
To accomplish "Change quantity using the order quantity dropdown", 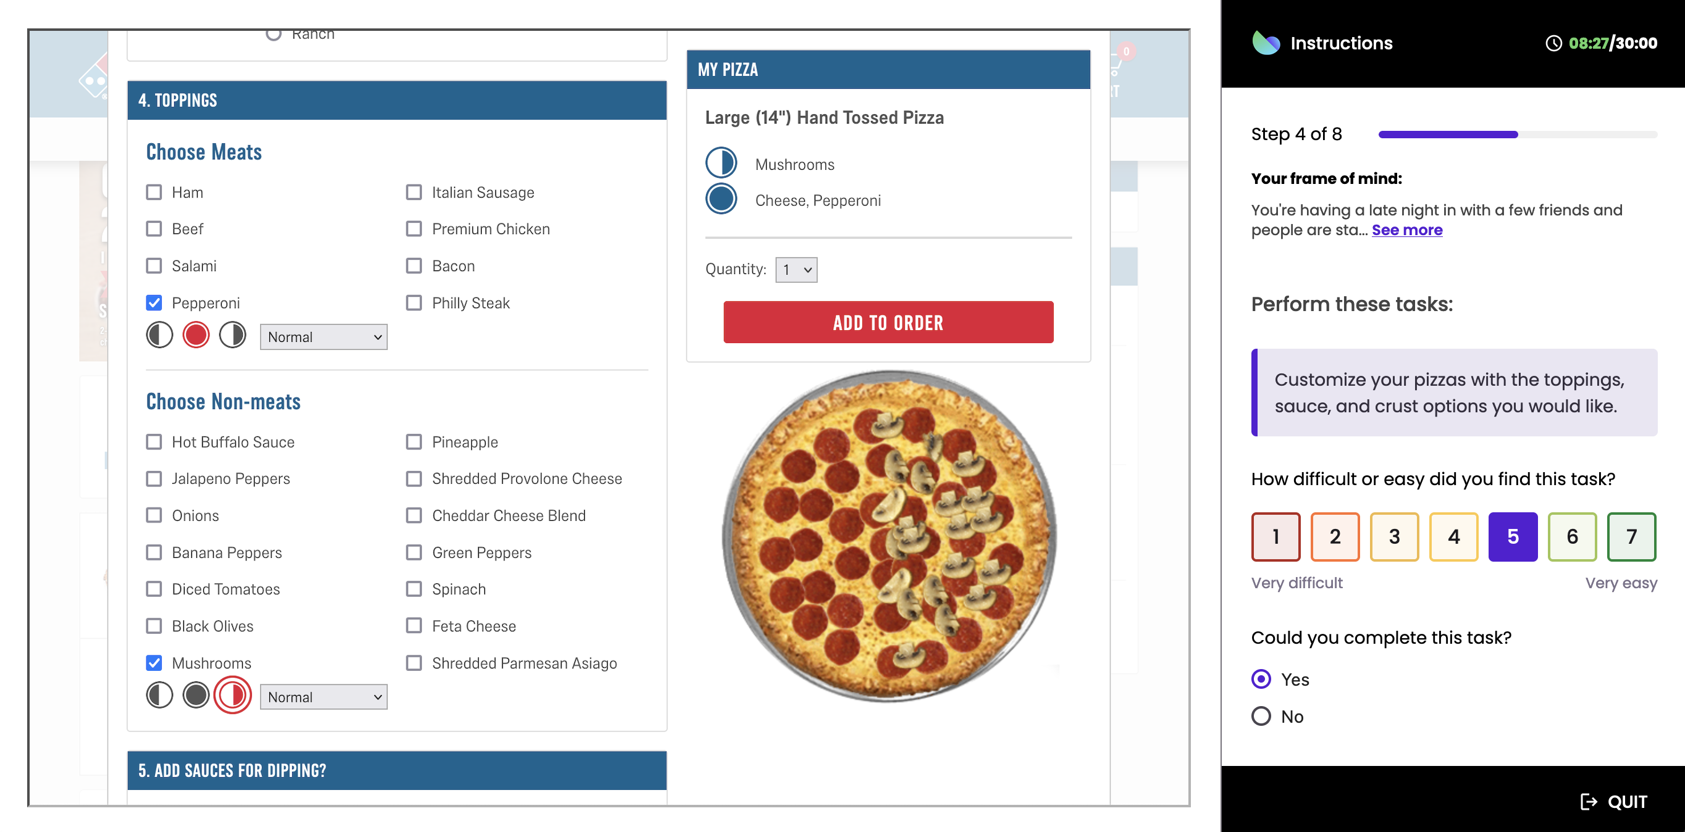I will [x=794, y=270].
